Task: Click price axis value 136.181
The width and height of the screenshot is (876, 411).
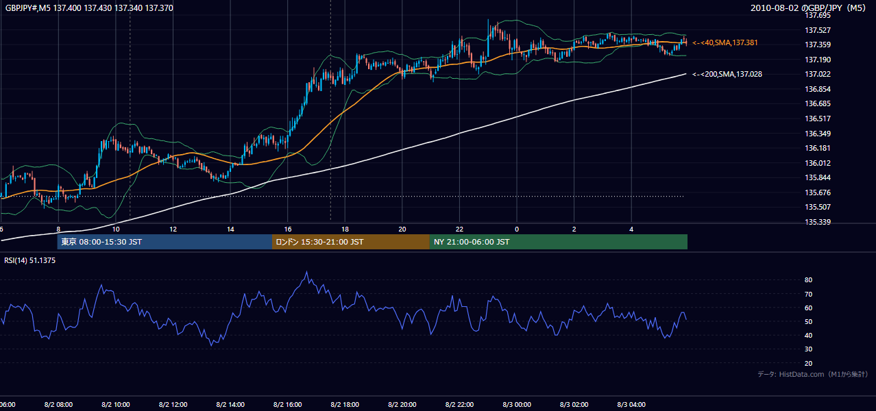Action: (818, 148)
